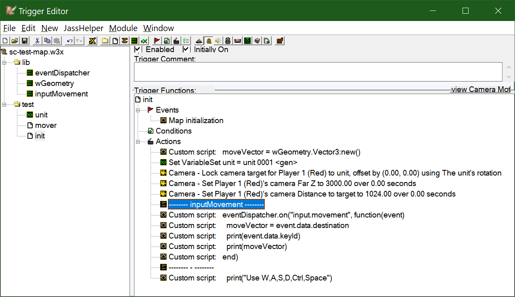Viewport: 515px width, 297px height.
Task: Click the Save map toolbar icon
Action: point(25,41)
